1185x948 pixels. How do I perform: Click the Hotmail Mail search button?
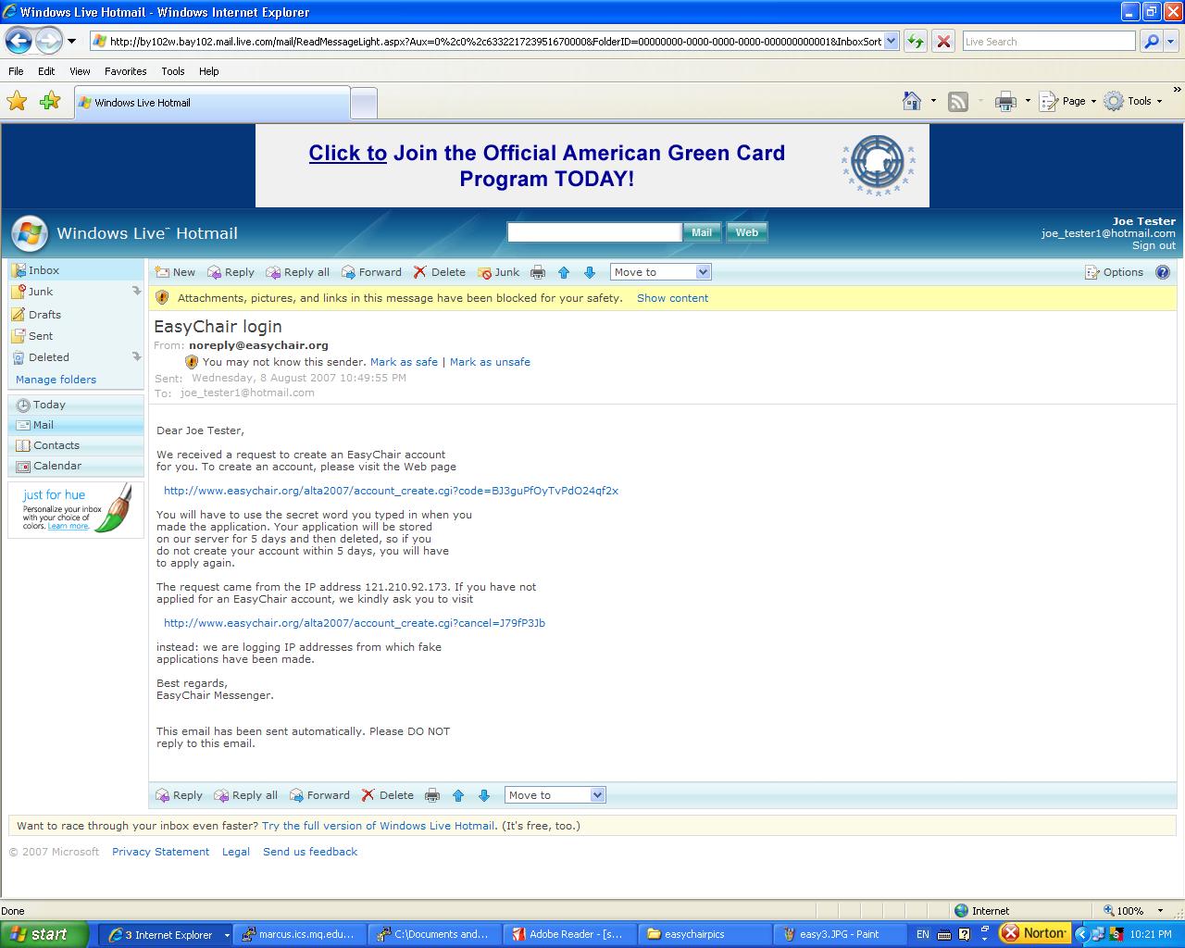click(x=702, y=232)
